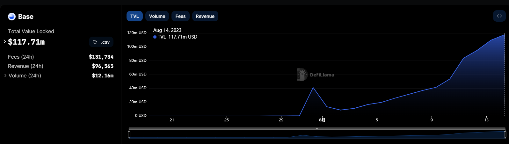Enable the Volume chart series
This screenshot has width=509, height=144.
[157, 16]
